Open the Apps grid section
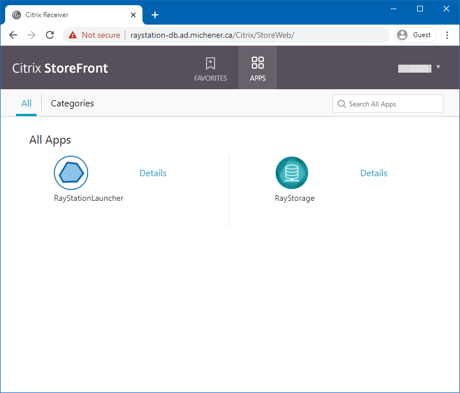 click(x=257, y=68)
